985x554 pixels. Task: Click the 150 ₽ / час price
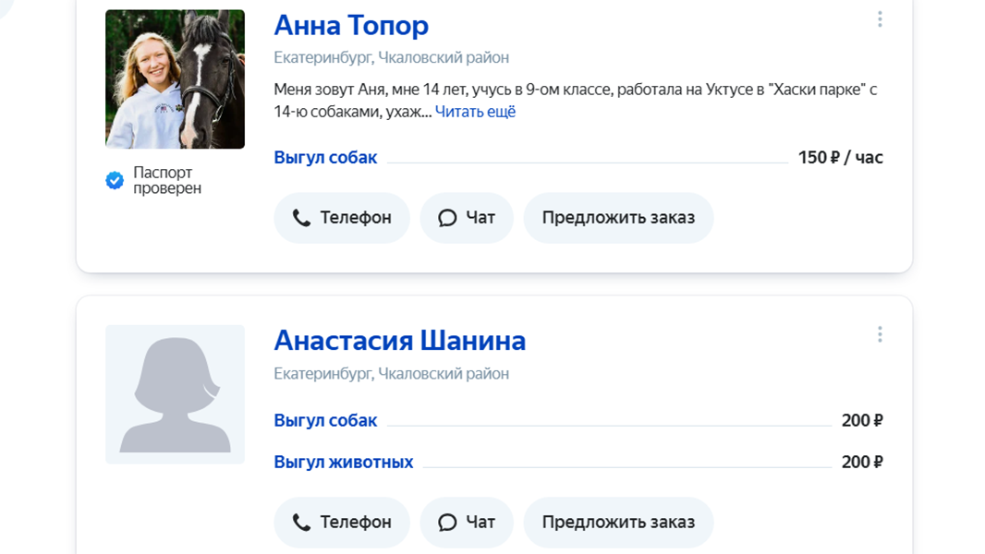coord(840,158)
